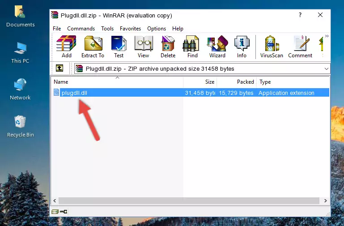This screenshot has width=344, height=226.
Task: Open the Options menu
Action: pyautogui.click(x=157, y=29)
